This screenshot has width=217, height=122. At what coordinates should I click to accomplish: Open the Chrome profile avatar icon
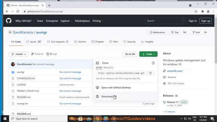208,12
